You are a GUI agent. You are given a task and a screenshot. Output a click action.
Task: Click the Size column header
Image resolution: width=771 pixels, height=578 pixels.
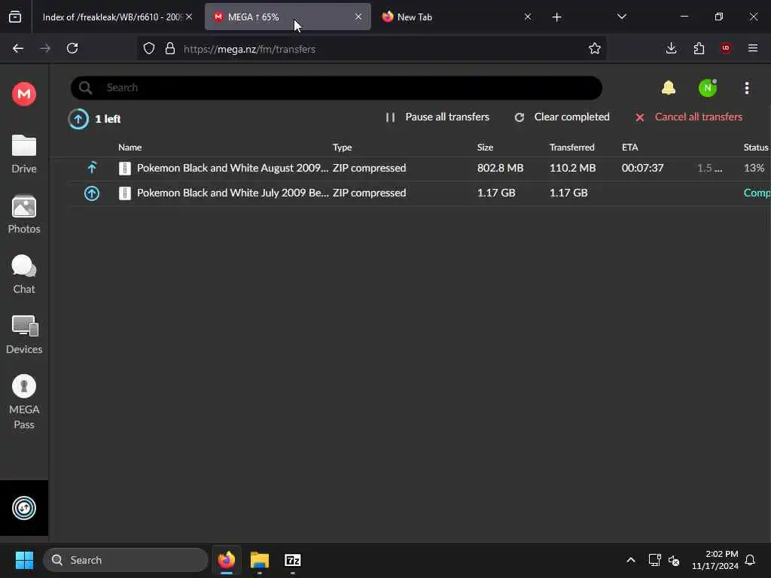(485, 147)
